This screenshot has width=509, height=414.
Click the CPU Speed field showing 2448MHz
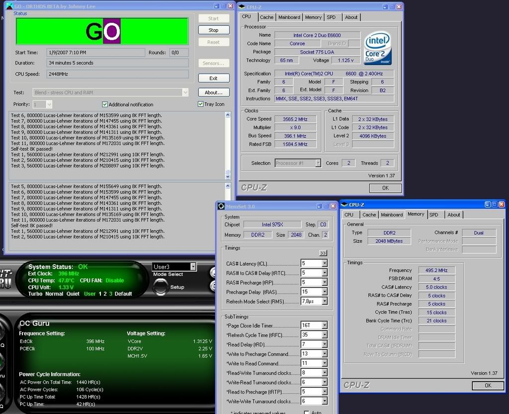117,74
